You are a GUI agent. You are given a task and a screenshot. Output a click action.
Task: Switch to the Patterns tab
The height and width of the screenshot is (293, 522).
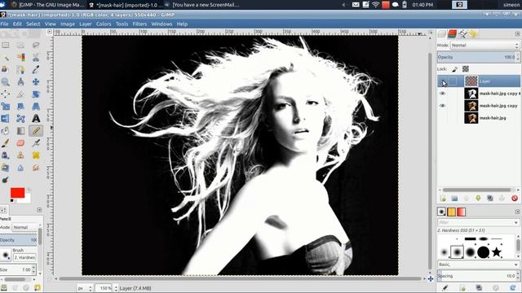click(x=451, y=212)
